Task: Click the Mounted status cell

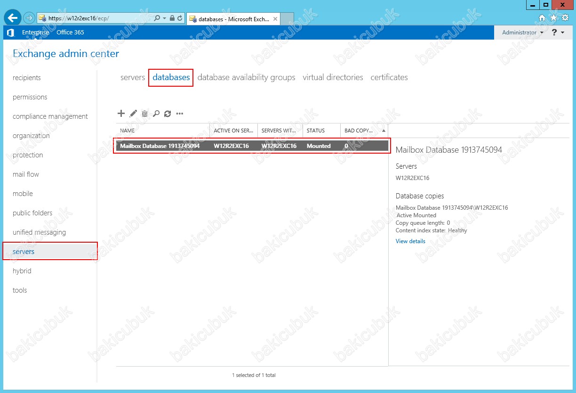Action: 319,146
